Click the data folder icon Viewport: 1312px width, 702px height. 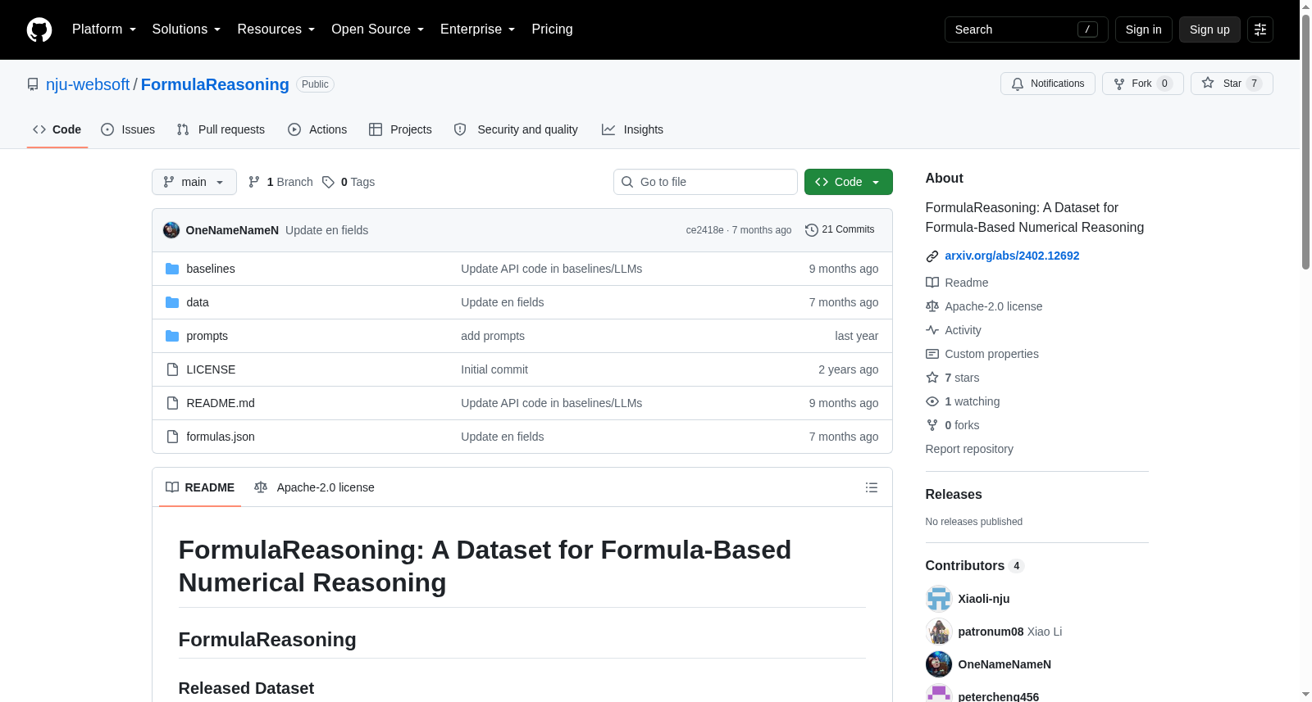pos(172,302)
